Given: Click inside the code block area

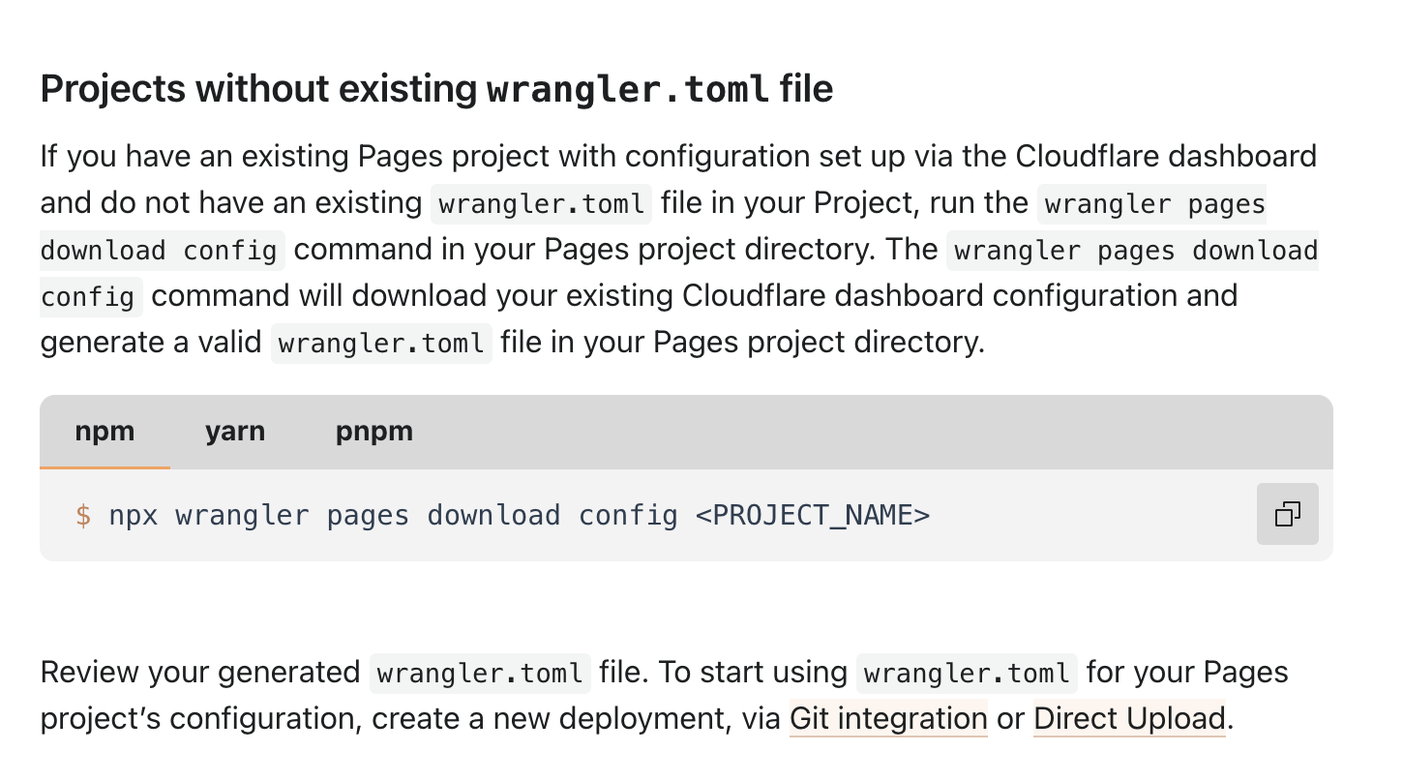Looking at the screenshot, I should [581, 515].
